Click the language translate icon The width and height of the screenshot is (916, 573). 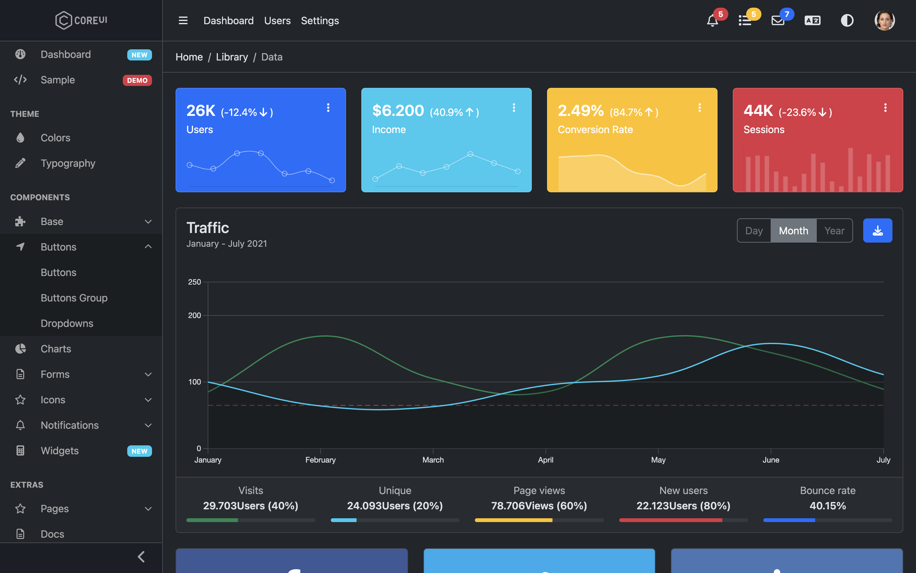812,20
